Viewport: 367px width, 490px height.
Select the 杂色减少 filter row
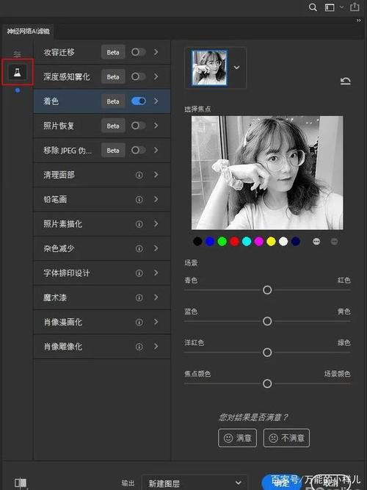[x=102, y=249]
